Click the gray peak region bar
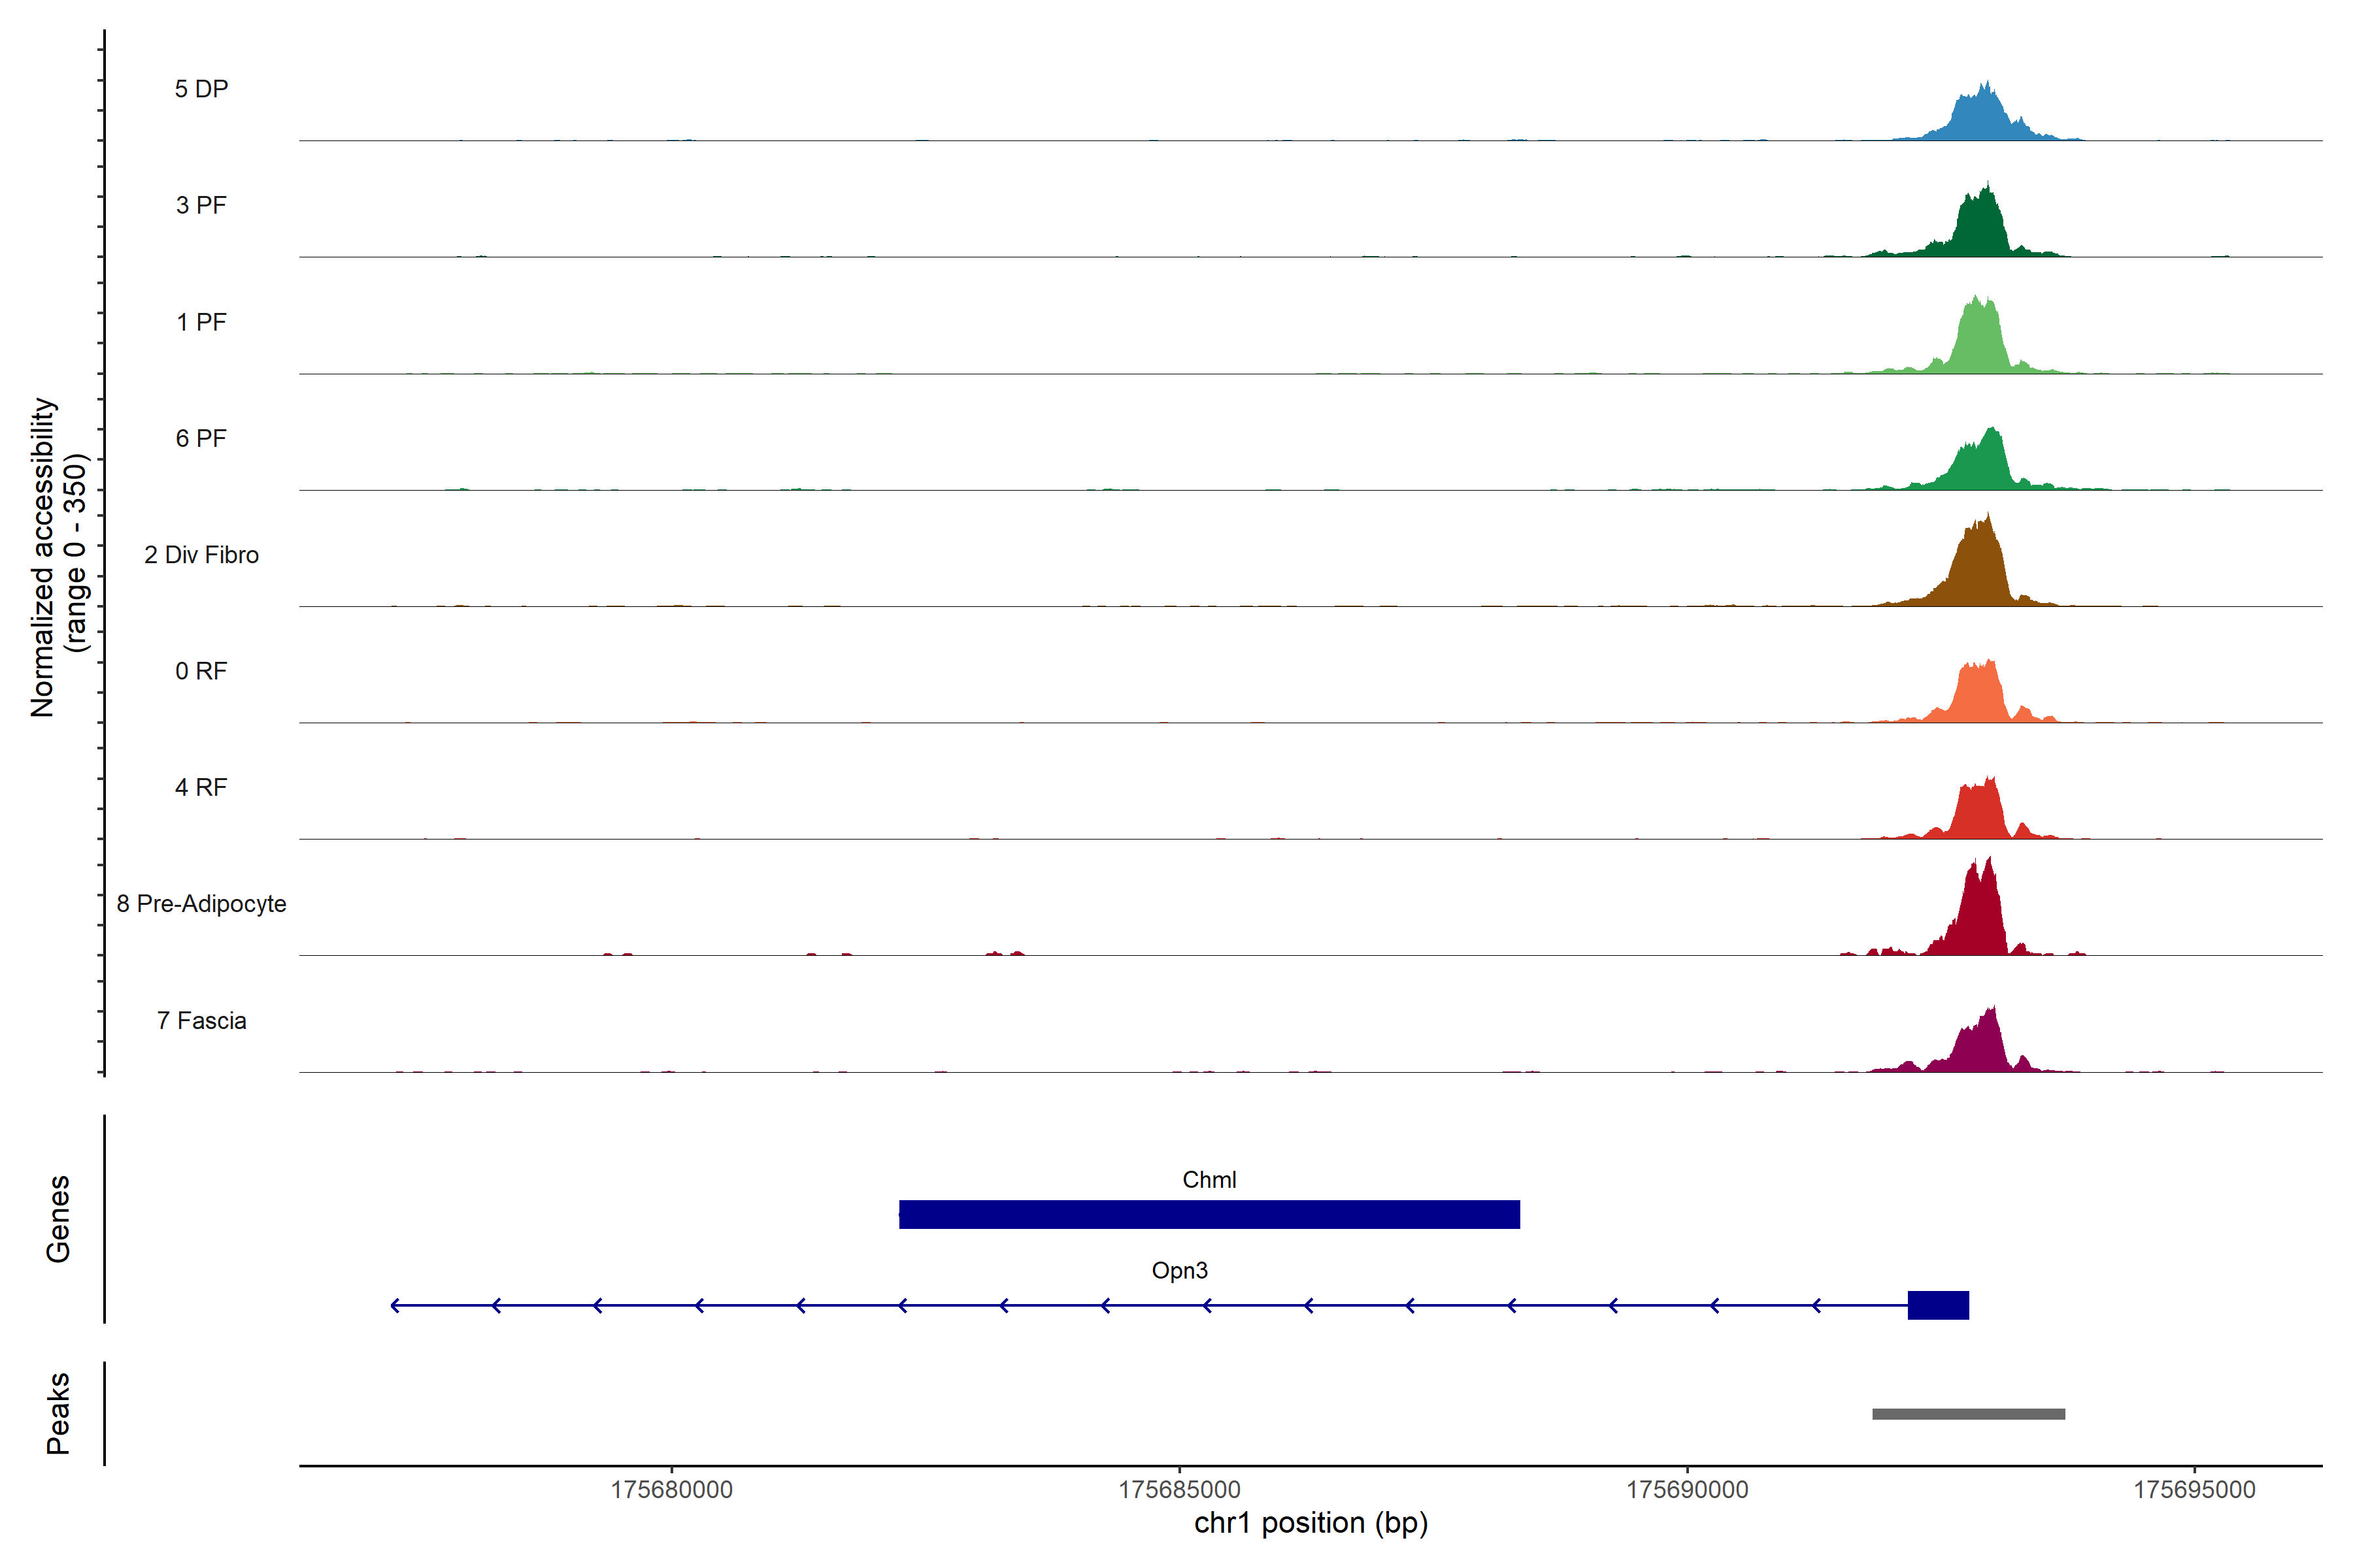 [x=1968, y=1414]
